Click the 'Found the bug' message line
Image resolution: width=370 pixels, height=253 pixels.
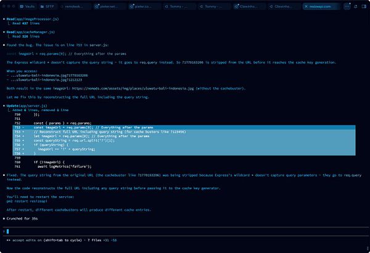coord(57,45)
